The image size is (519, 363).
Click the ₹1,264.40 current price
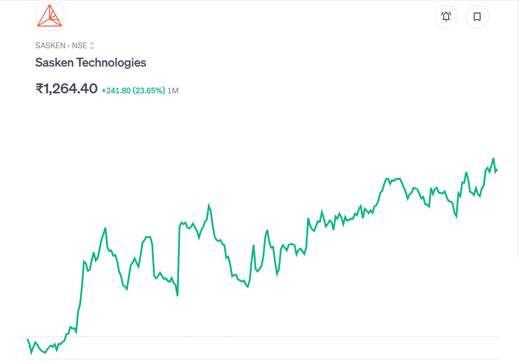pos(67,89)
